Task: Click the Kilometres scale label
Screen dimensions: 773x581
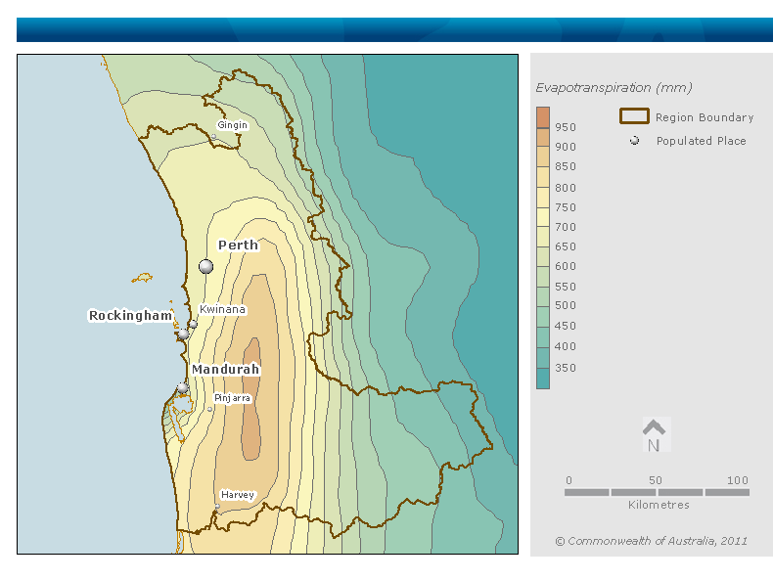Action: click(659, 505)
